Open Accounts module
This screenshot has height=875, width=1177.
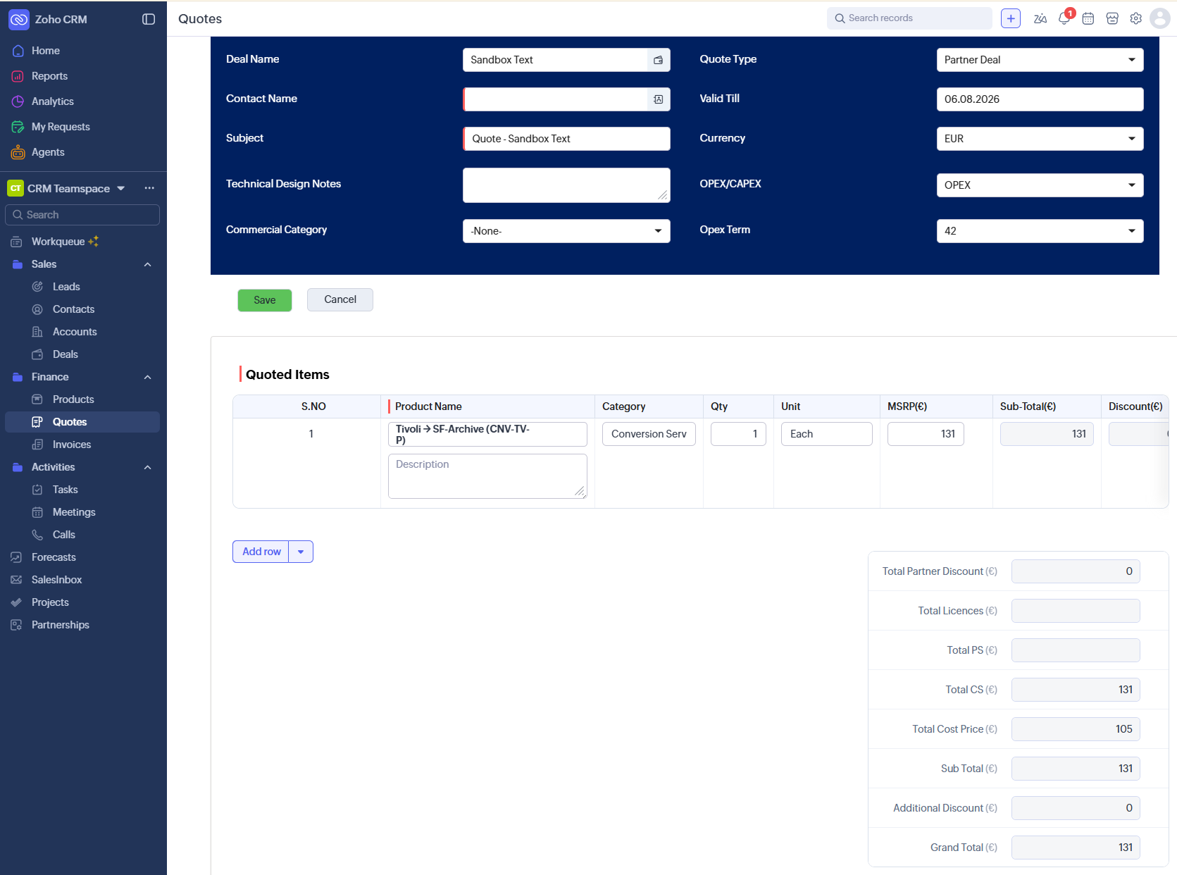coord(75,332)
